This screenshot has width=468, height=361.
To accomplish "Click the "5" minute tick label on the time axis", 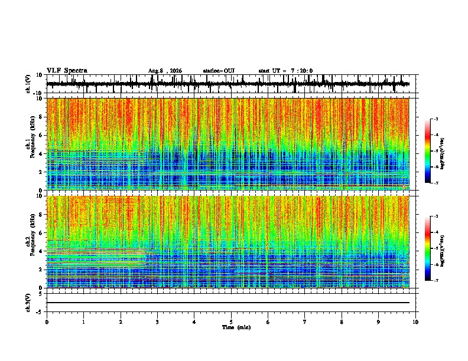I will pyautogui.click(x=231, y=322).
